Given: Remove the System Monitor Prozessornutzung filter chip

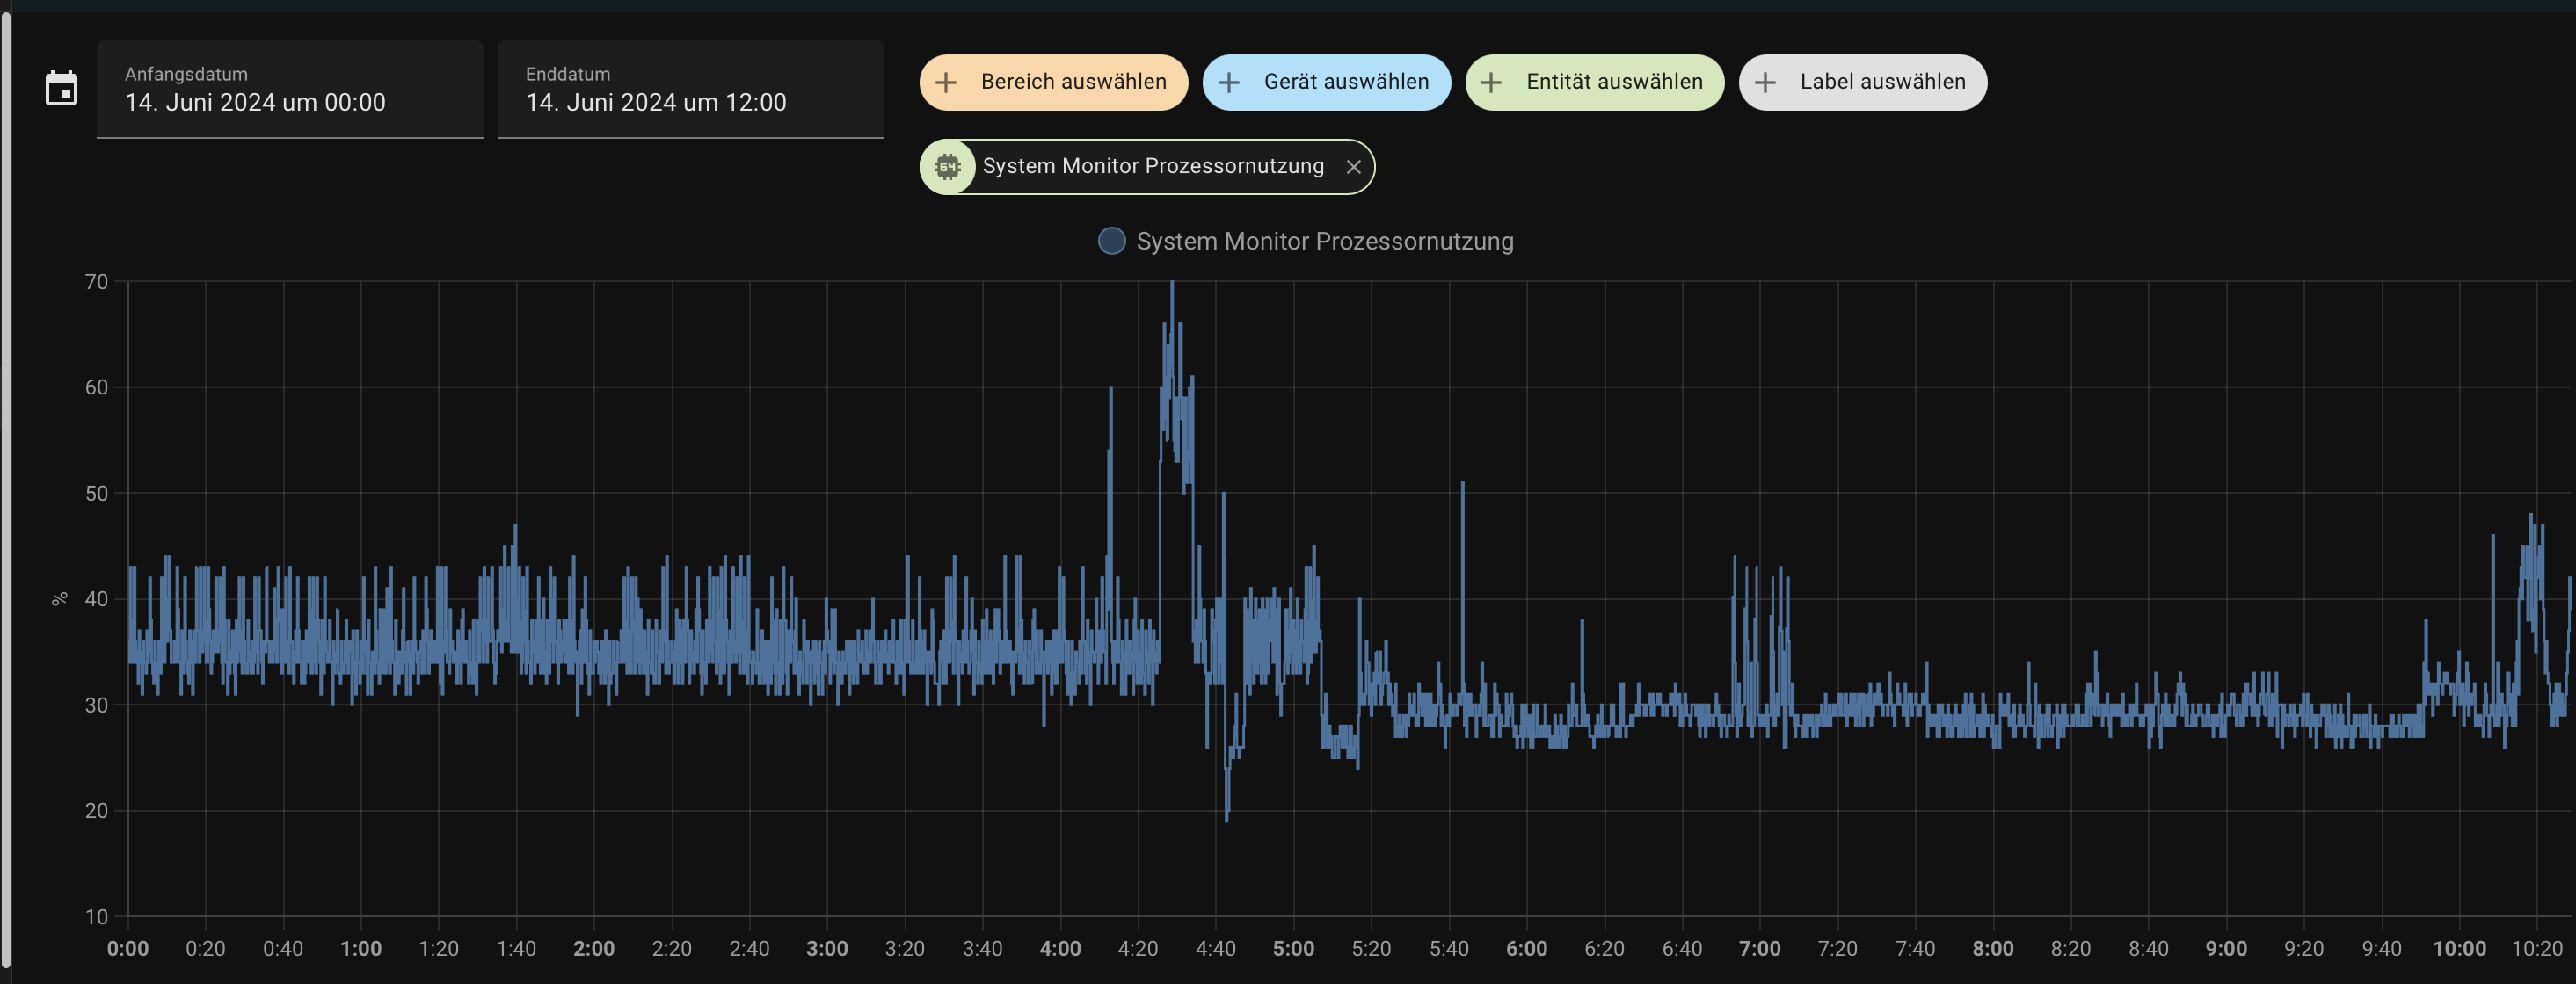Looking at the screenshot, I should [1354, 167].
